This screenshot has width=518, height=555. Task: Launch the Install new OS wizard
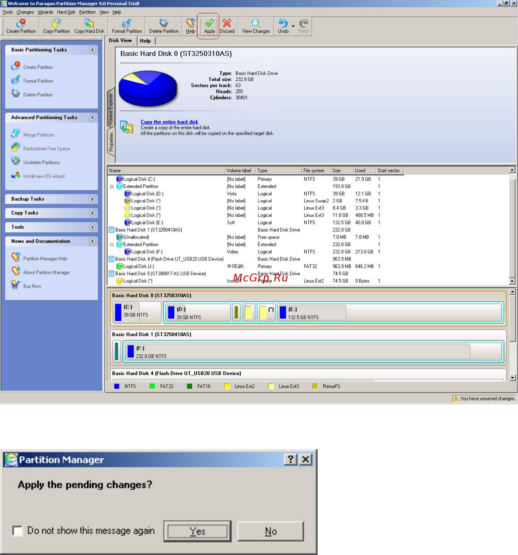38,176
